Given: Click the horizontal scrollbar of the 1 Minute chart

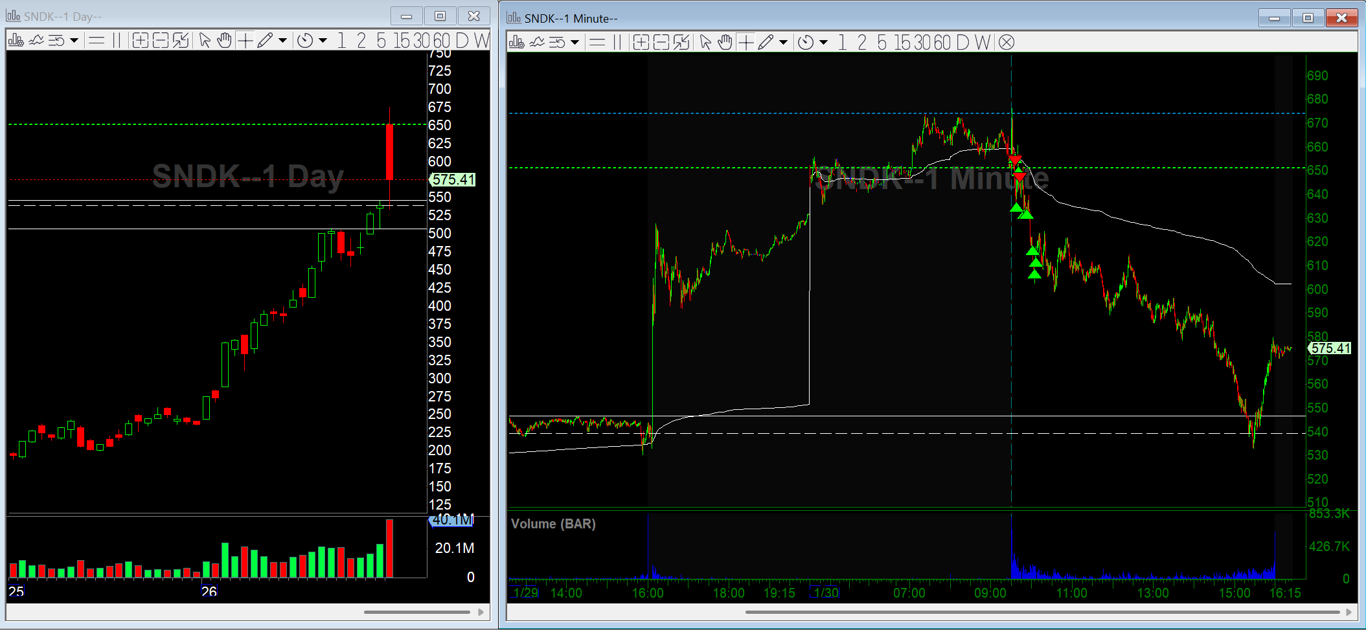Looking at the screenshot, I should coord(1042,612).
